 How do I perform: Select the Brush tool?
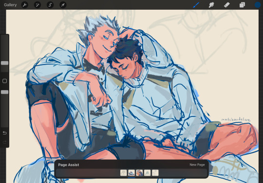(x=196, y=5)
